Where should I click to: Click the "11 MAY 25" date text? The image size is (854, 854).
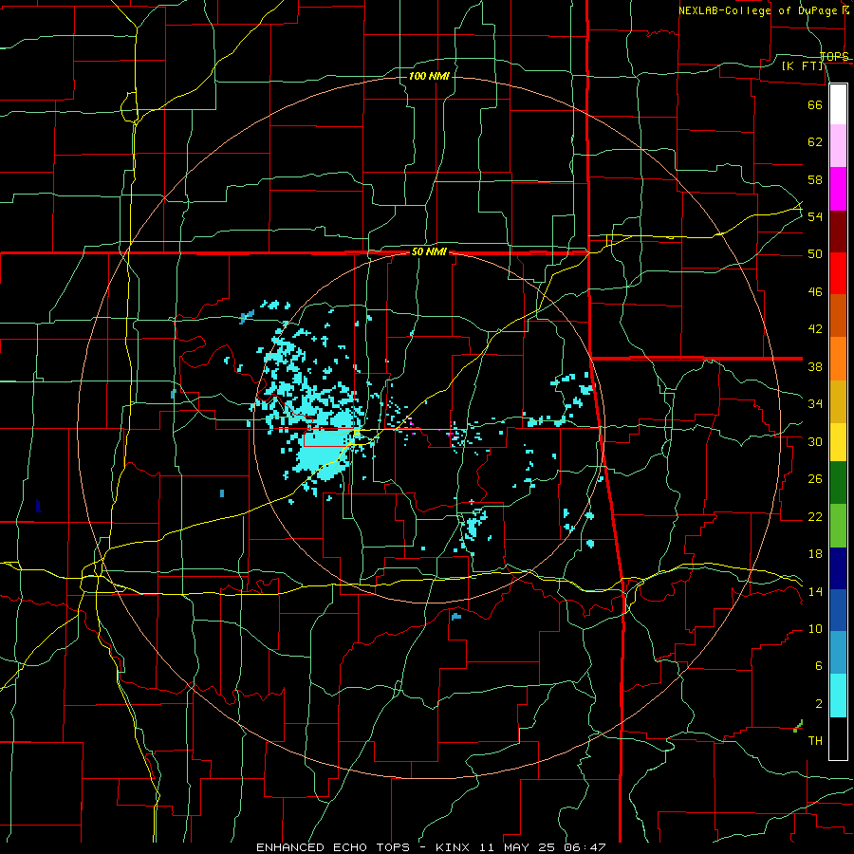[x=518, y=847]
